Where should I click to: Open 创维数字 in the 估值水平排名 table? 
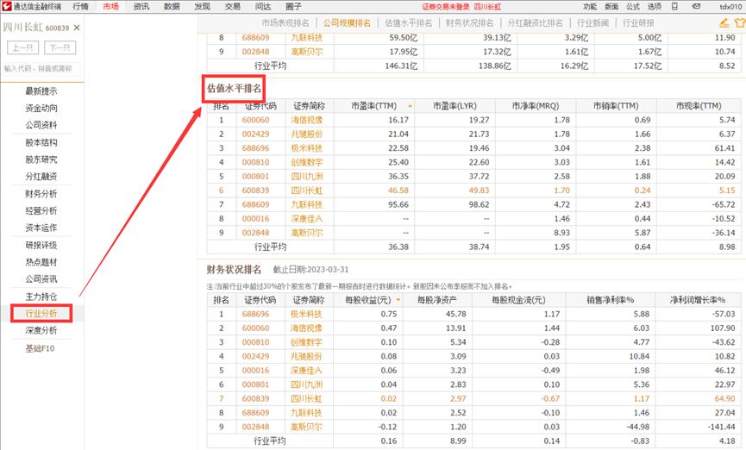[x=307, y=162]
